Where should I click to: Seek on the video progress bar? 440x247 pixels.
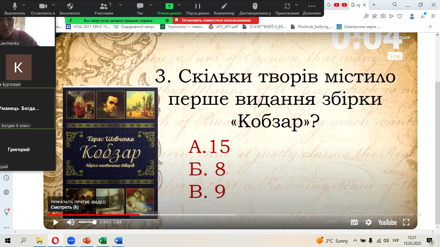tap(230, 215)
